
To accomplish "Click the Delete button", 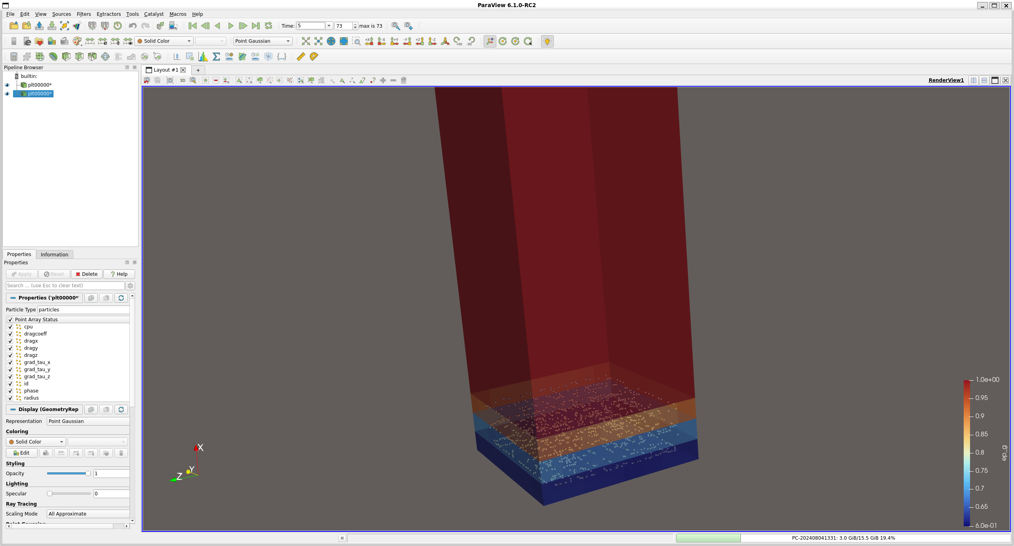I will click(x=86, y=274).
